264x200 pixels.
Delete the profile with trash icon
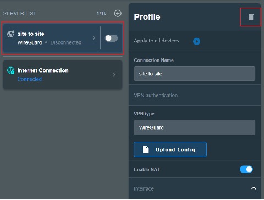click(x=251, y=17)
